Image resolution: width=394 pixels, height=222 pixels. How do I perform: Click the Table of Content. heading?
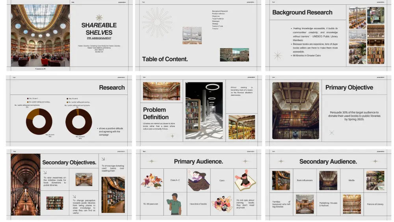point(165,59)
